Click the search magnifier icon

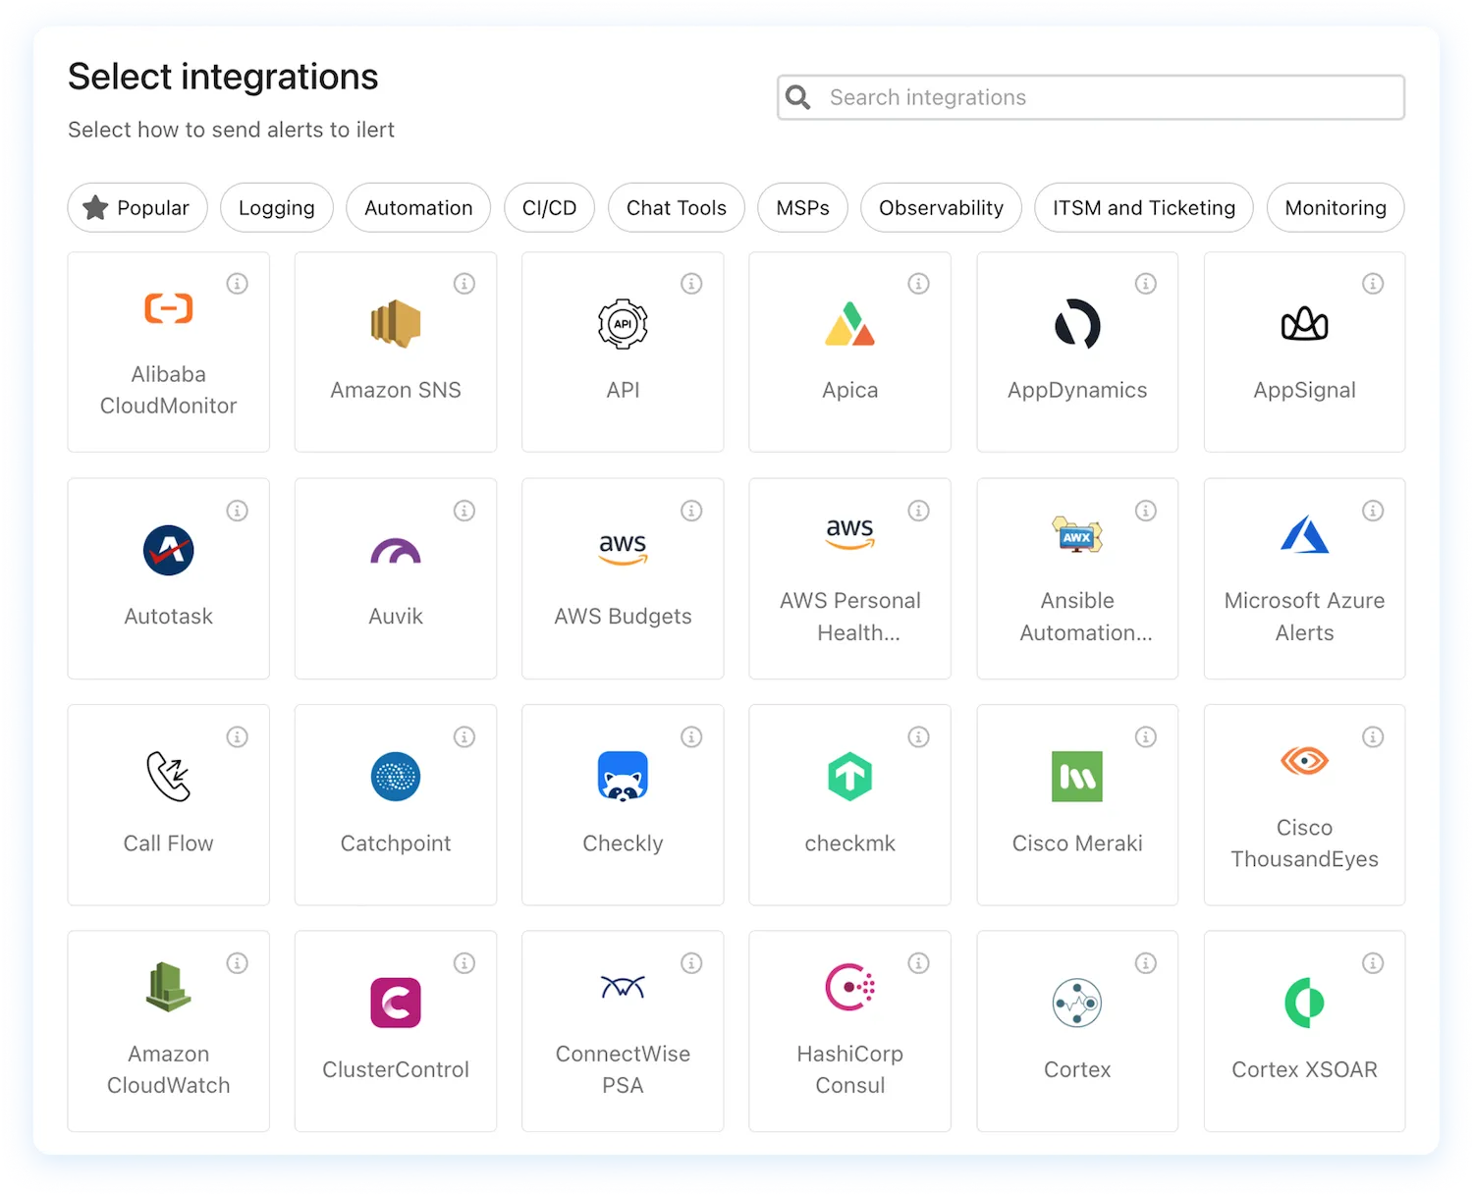(798, 97)
